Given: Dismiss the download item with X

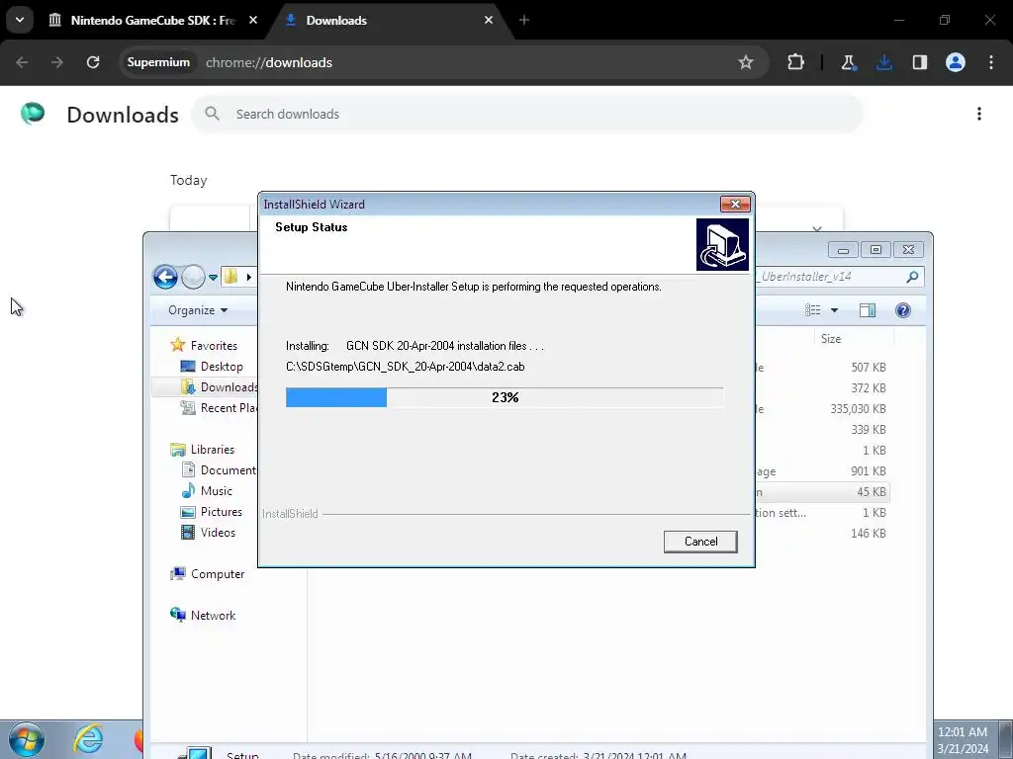Looking at the screenshot, I should tap(816, 229).
